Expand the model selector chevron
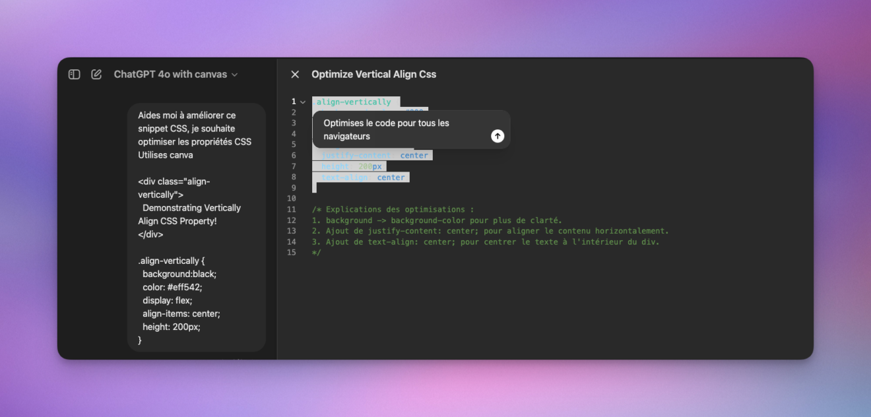Viewport: 871px width, 417px height. tap(235, 75)
